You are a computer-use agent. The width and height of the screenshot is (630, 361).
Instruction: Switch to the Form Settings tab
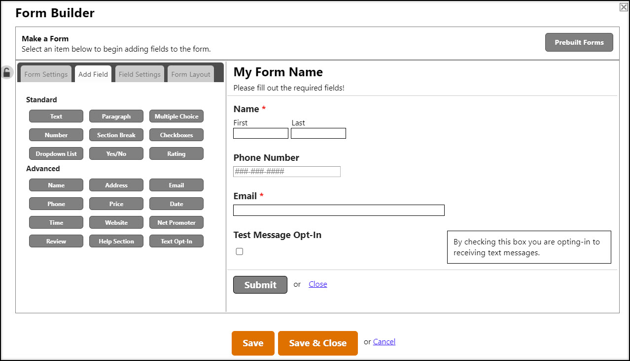46,74
